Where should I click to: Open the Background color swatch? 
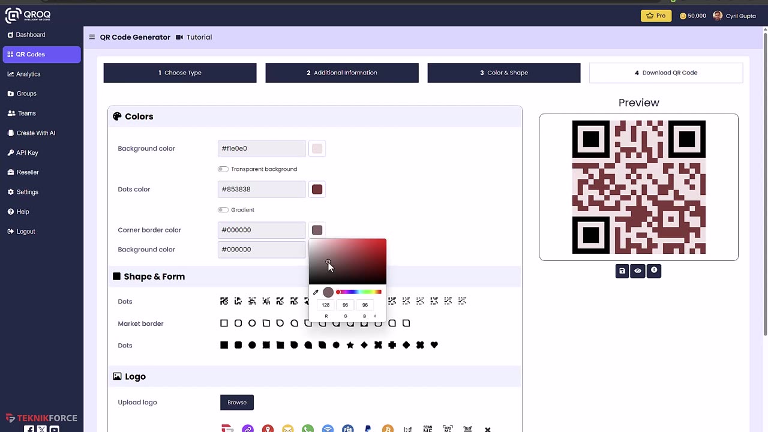(x=317, y=148)
